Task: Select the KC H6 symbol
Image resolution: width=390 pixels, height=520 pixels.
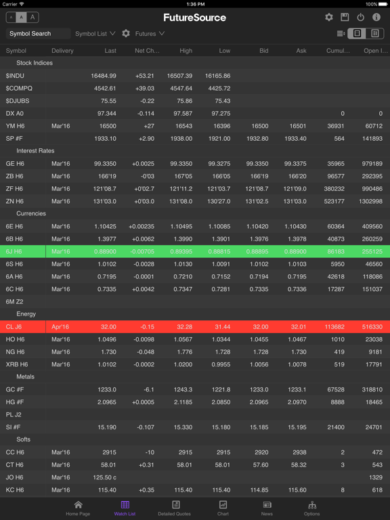Action: point(15,490)
